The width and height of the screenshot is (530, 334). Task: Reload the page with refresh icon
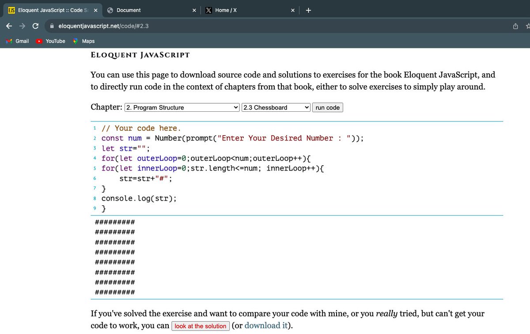pyautogui.click(x=36, y=26)
